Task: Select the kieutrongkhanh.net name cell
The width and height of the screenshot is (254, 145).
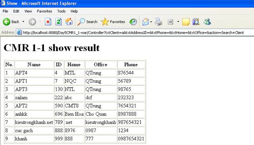Action: pos(34,122)
